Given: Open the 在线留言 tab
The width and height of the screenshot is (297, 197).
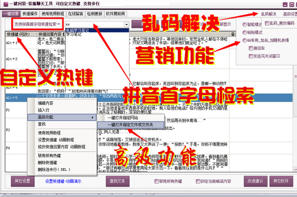Looking at the screenshot, I should click(x=75, y=14).
